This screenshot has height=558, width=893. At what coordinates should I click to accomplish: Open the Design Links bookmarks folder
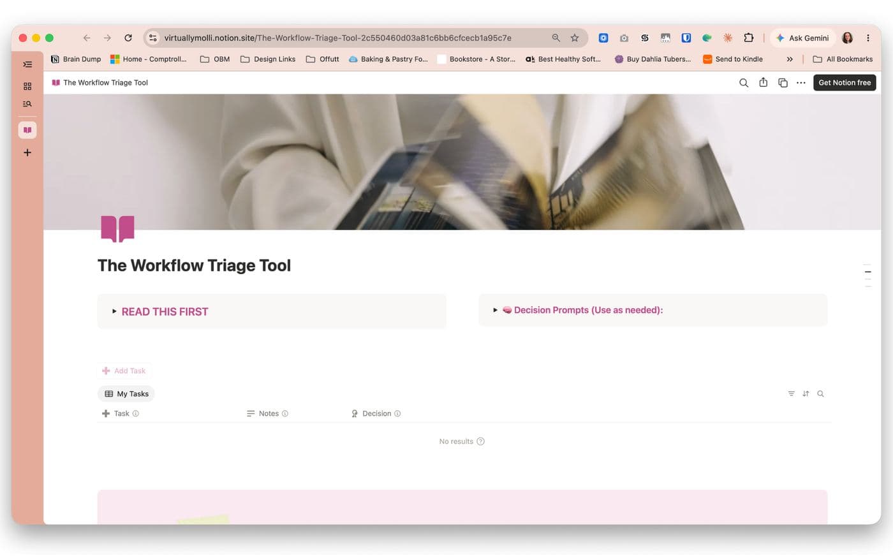tap(268, 59)
